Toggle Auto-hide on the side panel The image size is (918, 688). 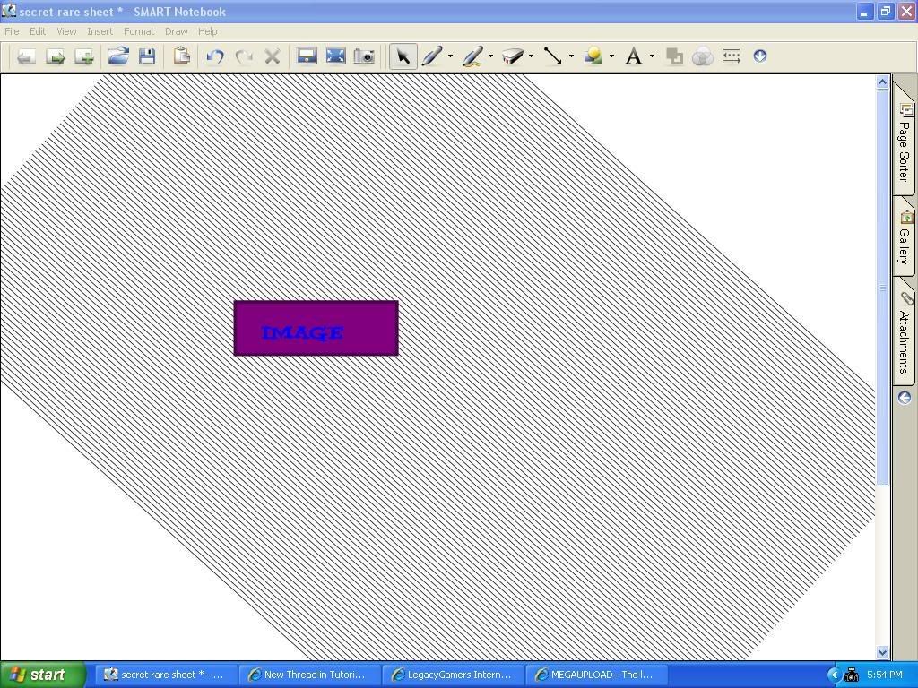(x=904, y=397)
